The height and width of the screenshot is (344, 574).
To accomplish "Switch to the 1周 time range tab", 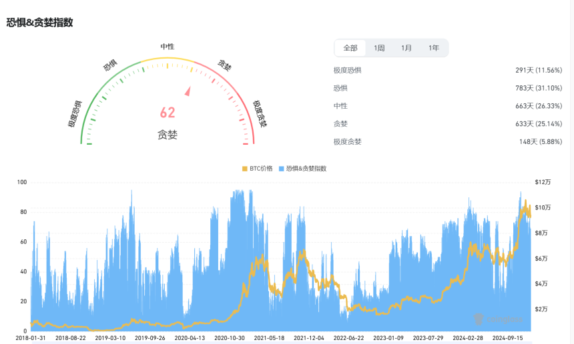I will (x=379, y=48).
